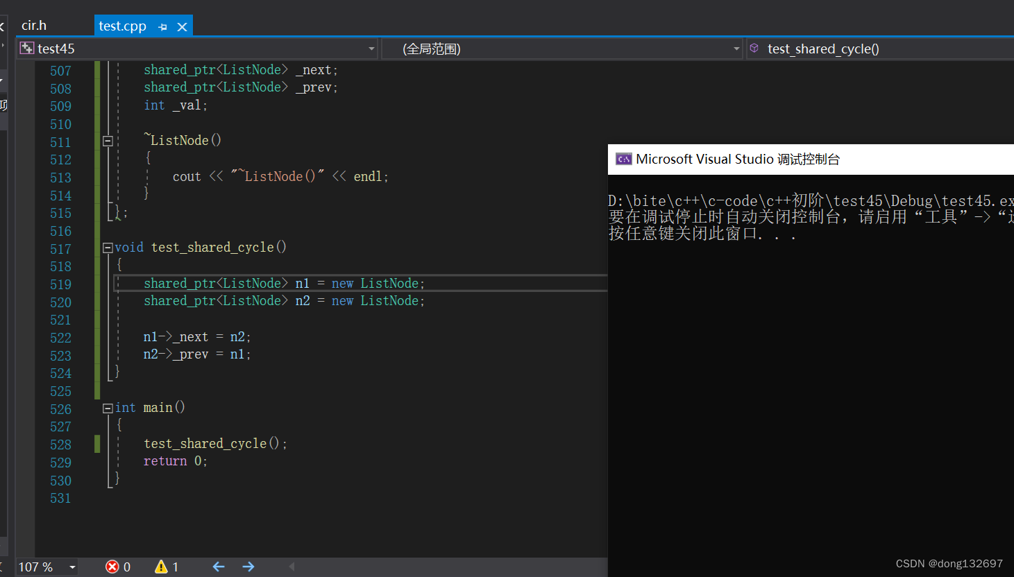Viewport: 1014px width, 577px height.
Task: Click the test45.exe path line in console
Action: 811,201
